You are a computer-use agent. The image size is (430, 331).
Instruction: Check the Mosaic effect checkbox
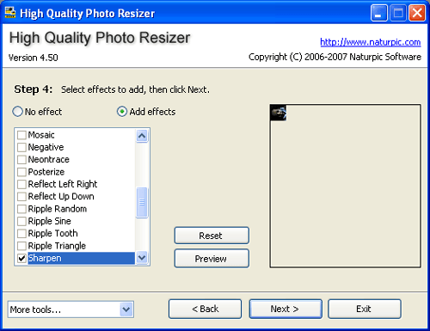click(x=21, y=135)
